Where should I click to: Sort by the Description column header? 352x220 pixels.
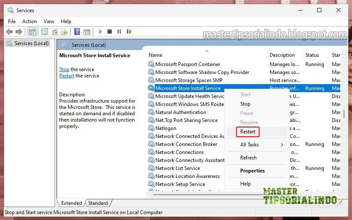pos(285,55)
